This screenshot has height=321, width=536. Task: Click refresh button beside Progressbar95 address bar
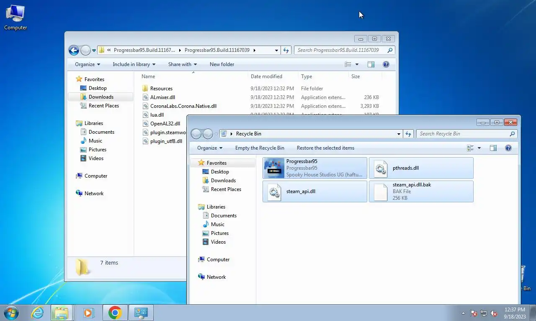coord(286,50)
